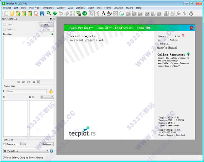Activate the Selector arrow tool
The image size is (204, 162).
click(x=91, y=13)
